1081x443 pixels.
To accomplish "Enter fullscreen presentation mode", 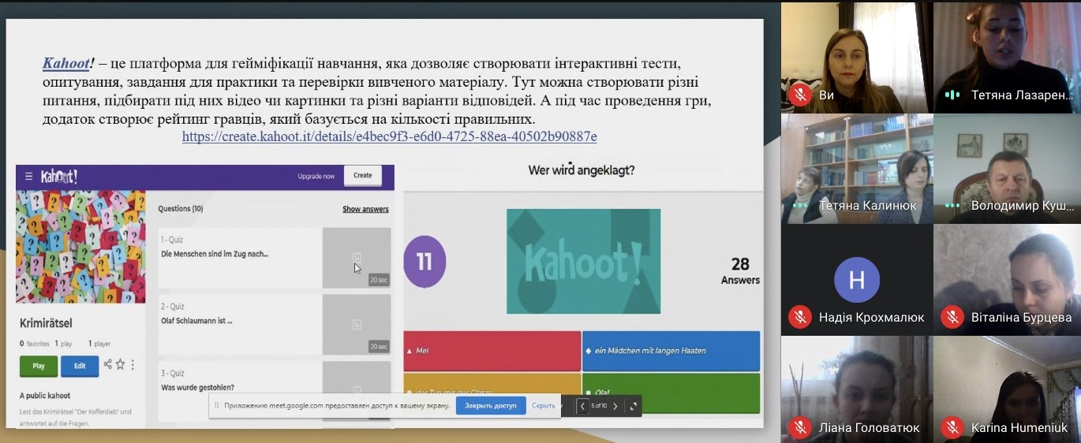I will click(633, 406).
